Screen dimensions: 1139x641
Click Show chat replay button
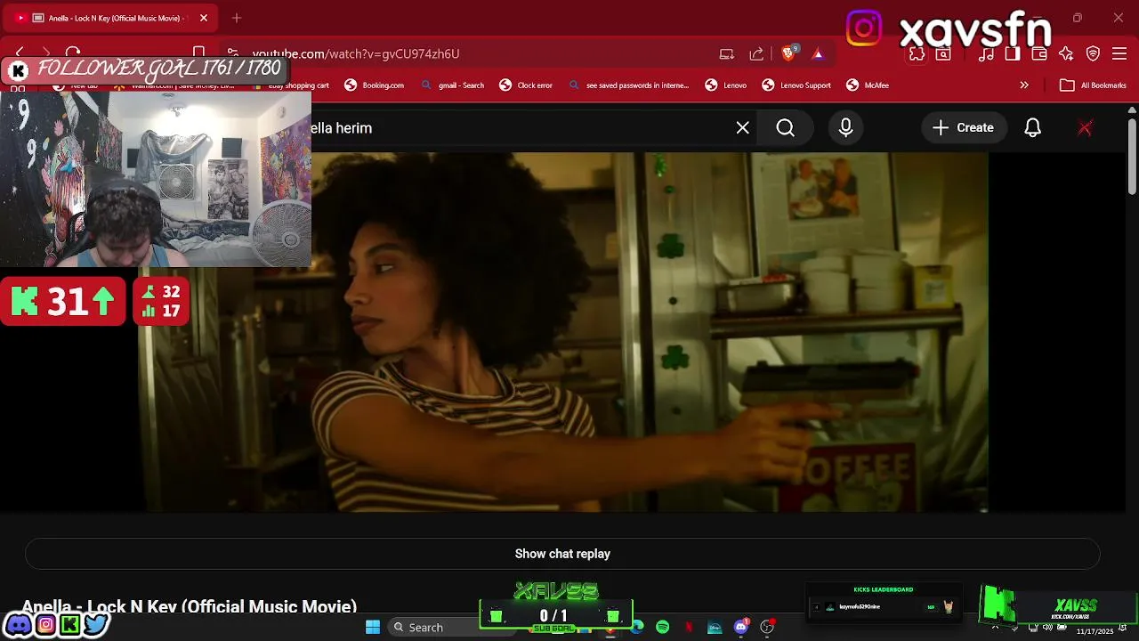562,554
